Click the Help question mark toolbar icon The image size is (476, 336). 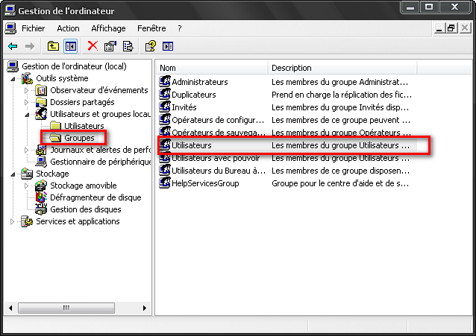click(x=150, y=46)
